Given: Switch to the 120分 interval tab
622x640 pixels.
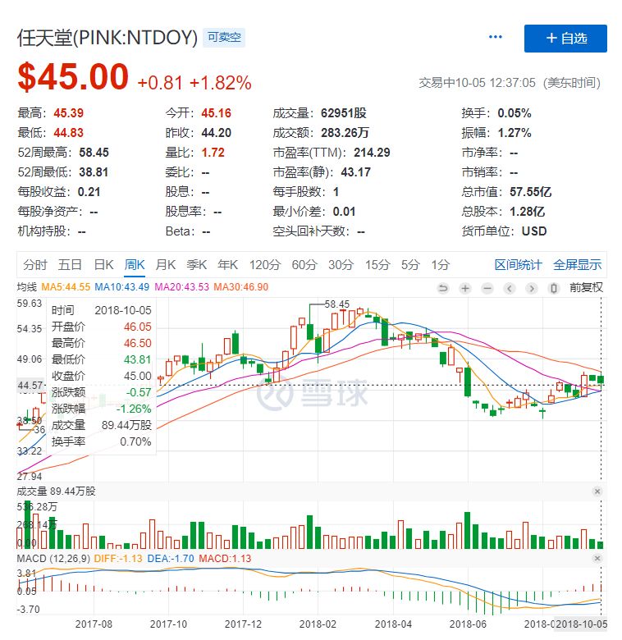Looking at the screenshot, I should (265, 265).
